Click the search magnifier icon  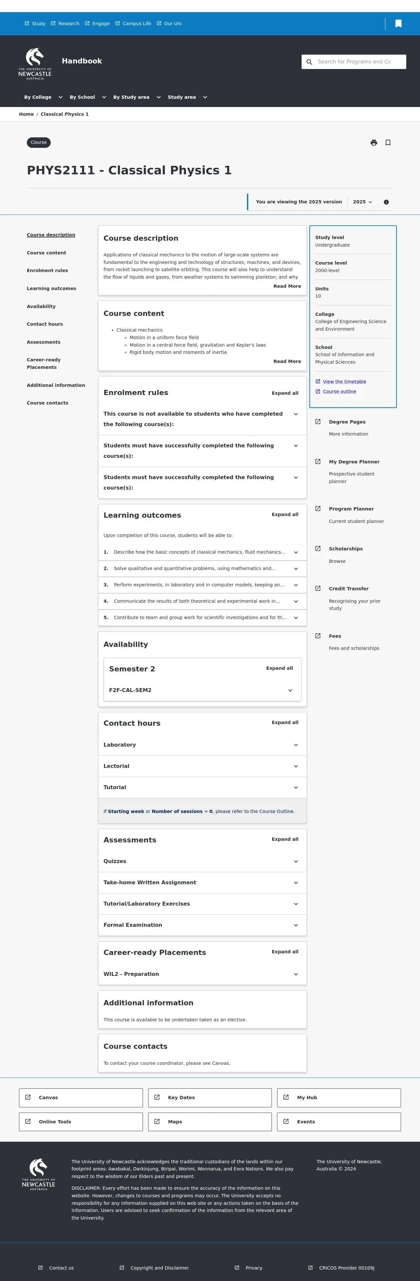309,62
